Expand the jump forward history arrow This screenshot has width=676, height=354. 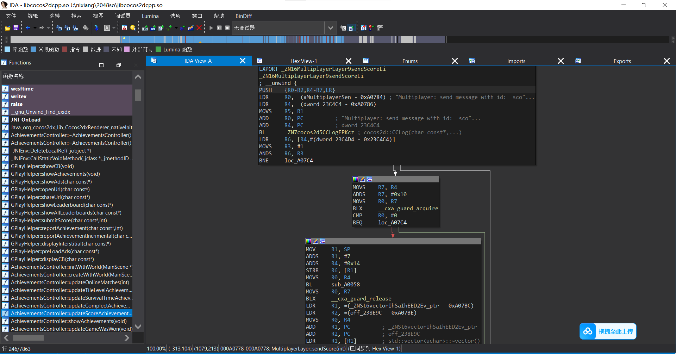[x=48, y=28]
